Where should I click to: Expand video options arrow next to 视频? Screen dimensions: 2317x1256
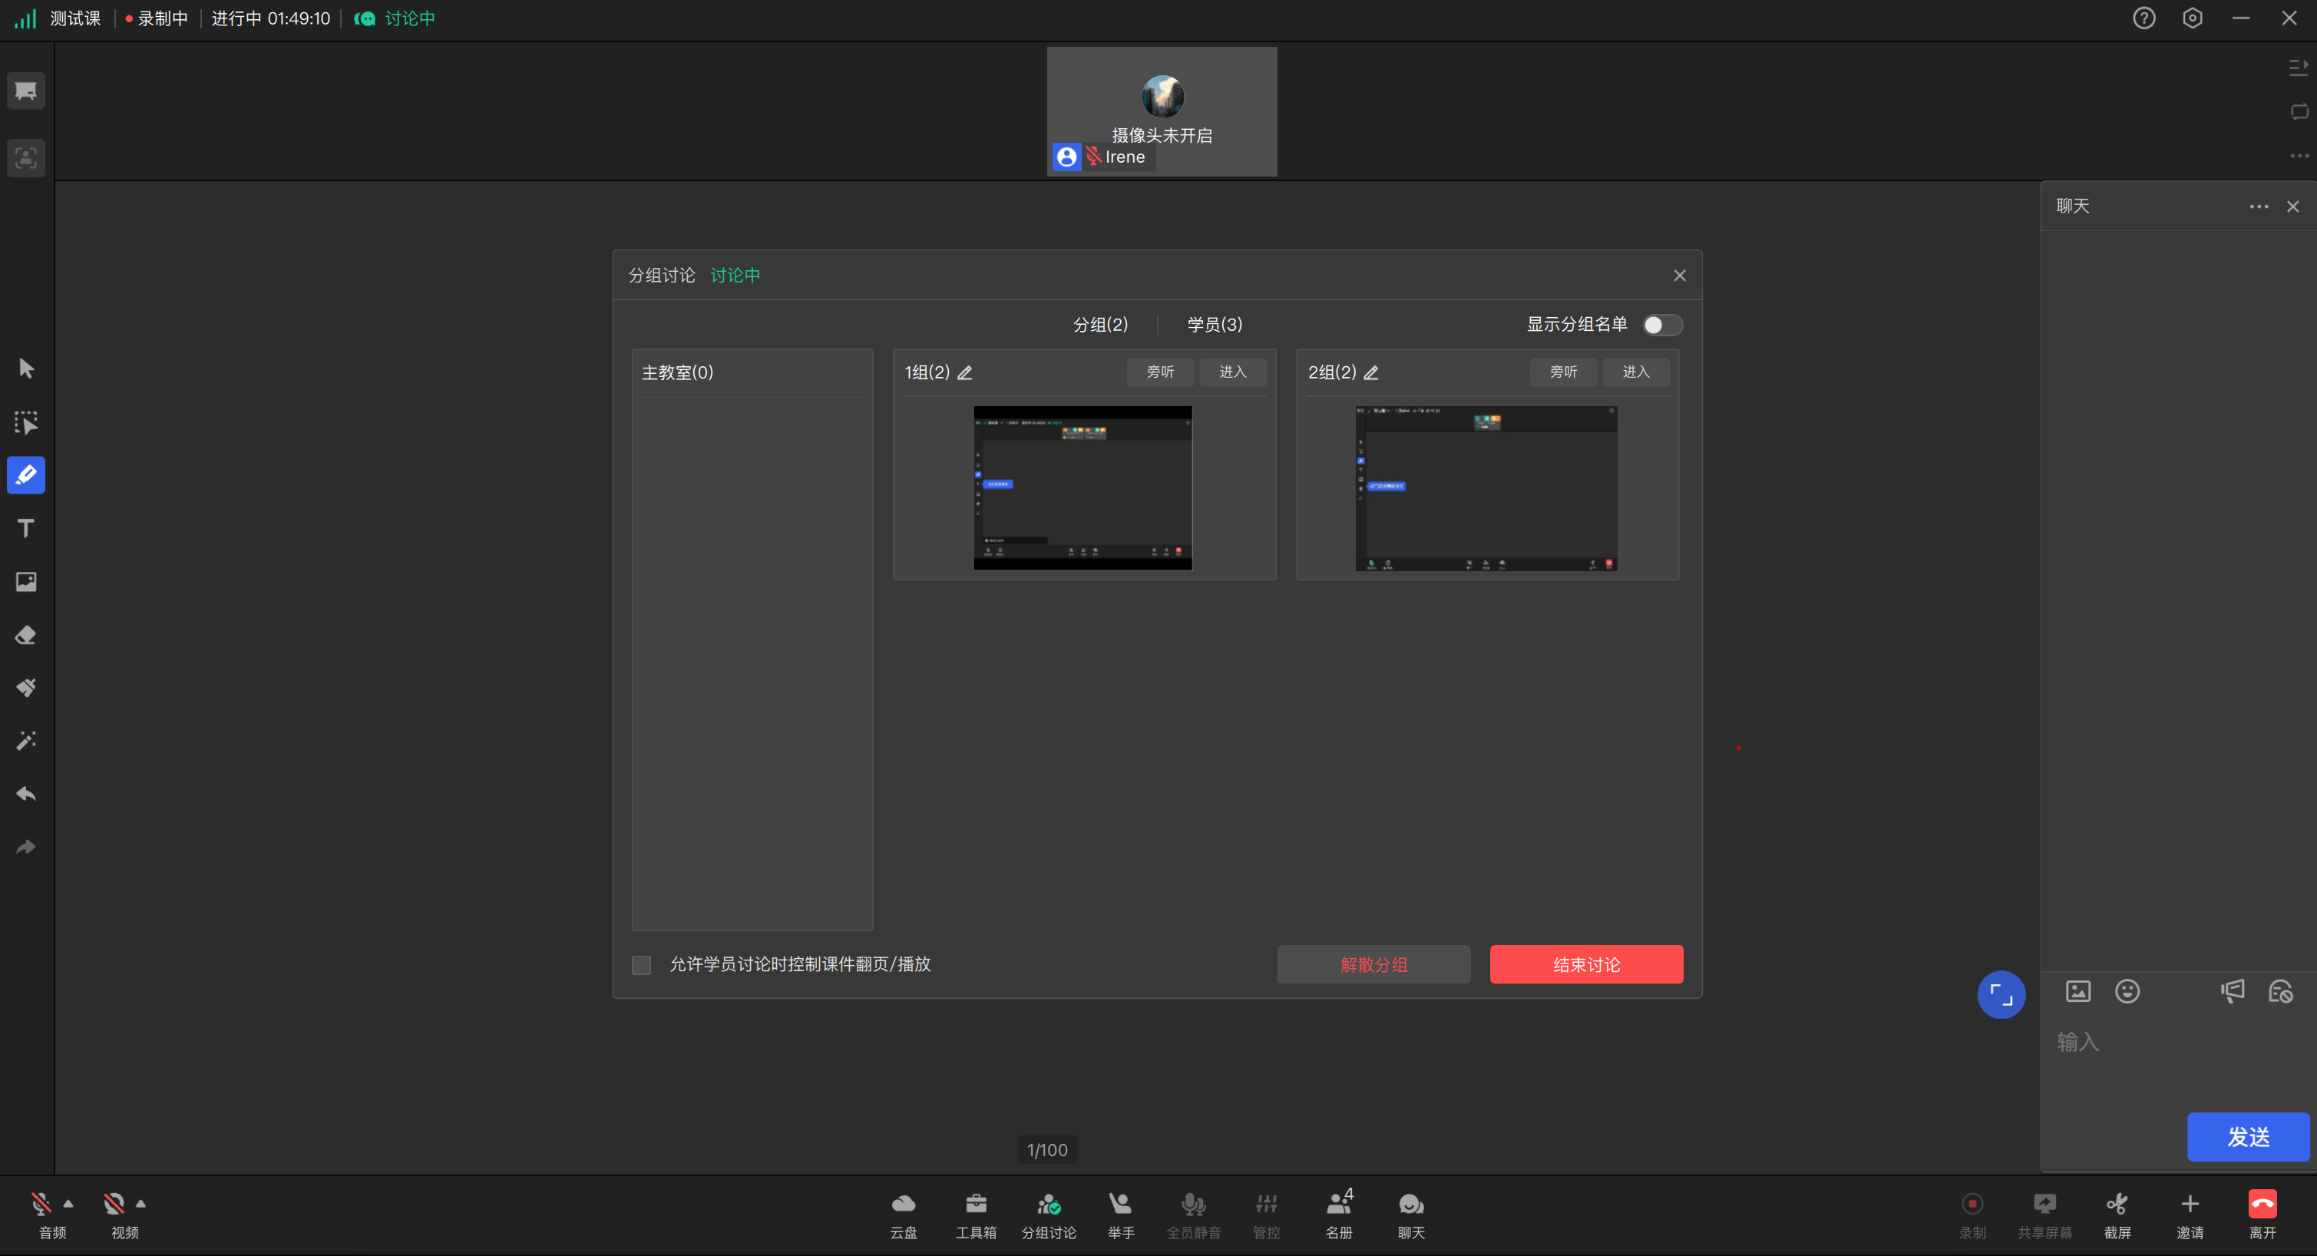coord(140,1204)
